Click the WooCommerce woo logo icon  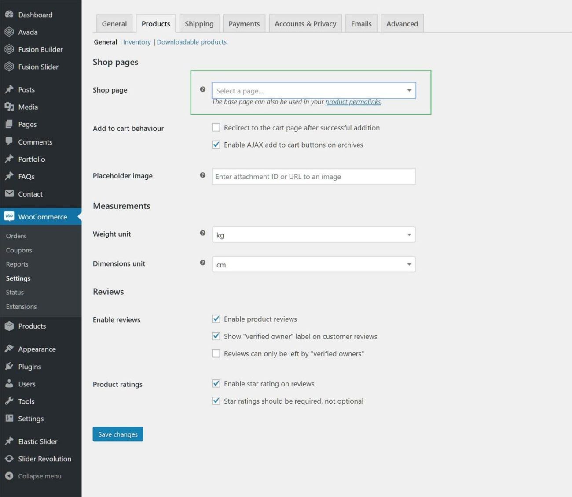(9, 216)
